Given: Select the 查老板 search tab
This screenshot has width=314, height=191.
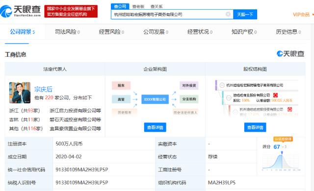Looking at the screenshot, I should 138,6.
